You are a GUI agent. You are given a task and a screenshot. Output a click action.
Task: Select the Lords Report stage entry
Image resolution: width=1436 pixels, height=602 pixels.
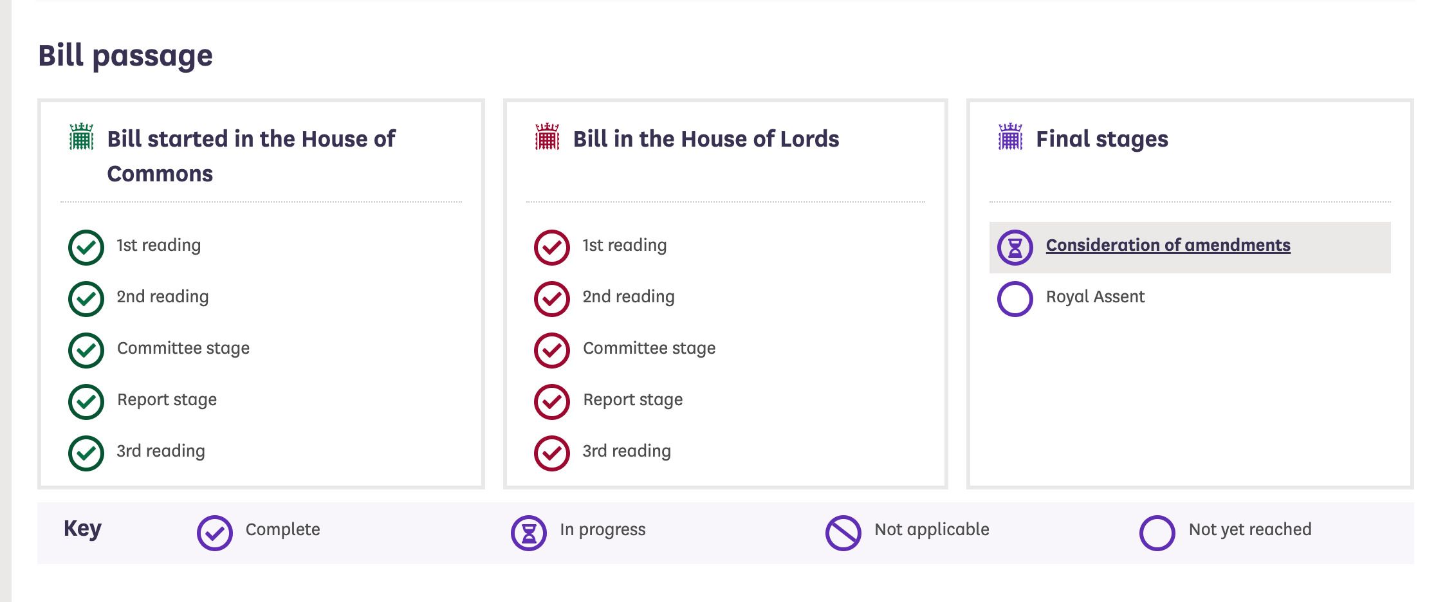pos(632,399)
